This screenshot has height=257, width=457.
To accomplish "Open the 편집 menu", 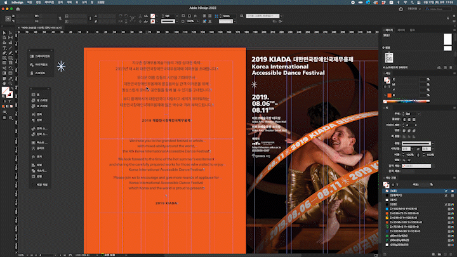I will [38, 3].
